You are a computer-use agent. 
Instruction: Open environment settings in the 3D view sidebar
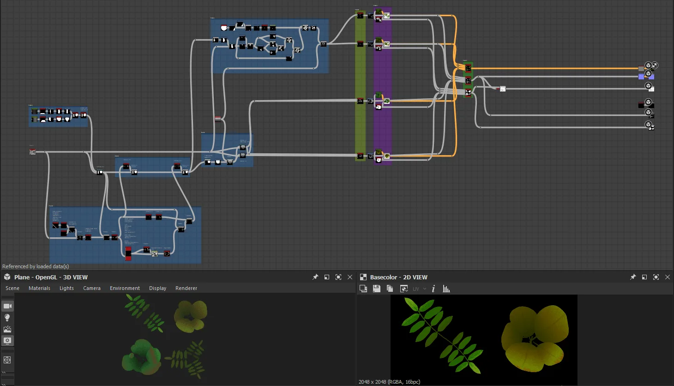(x=7, y=329)
